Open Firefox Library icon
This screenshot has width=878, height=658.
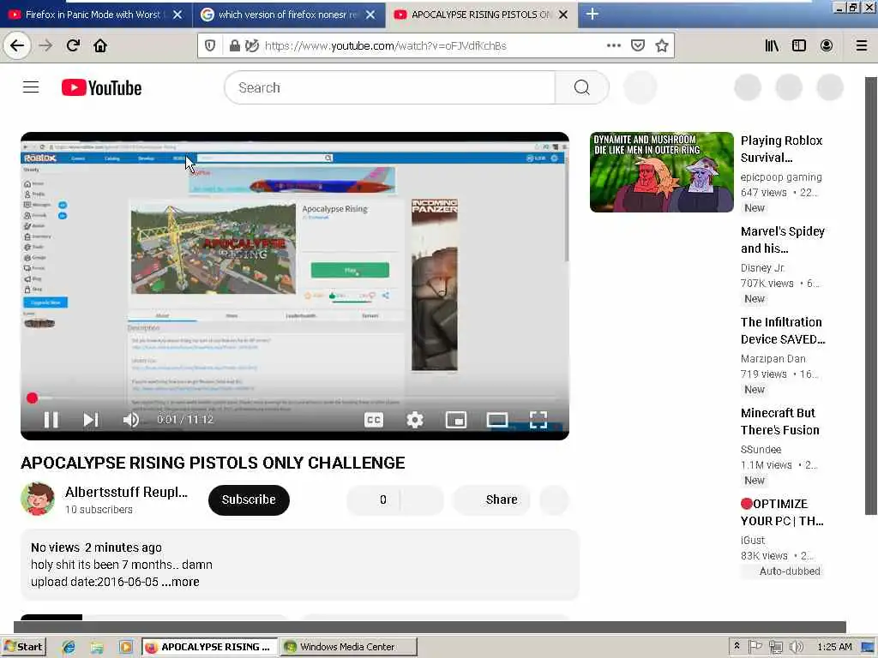[x=772, y=45]
